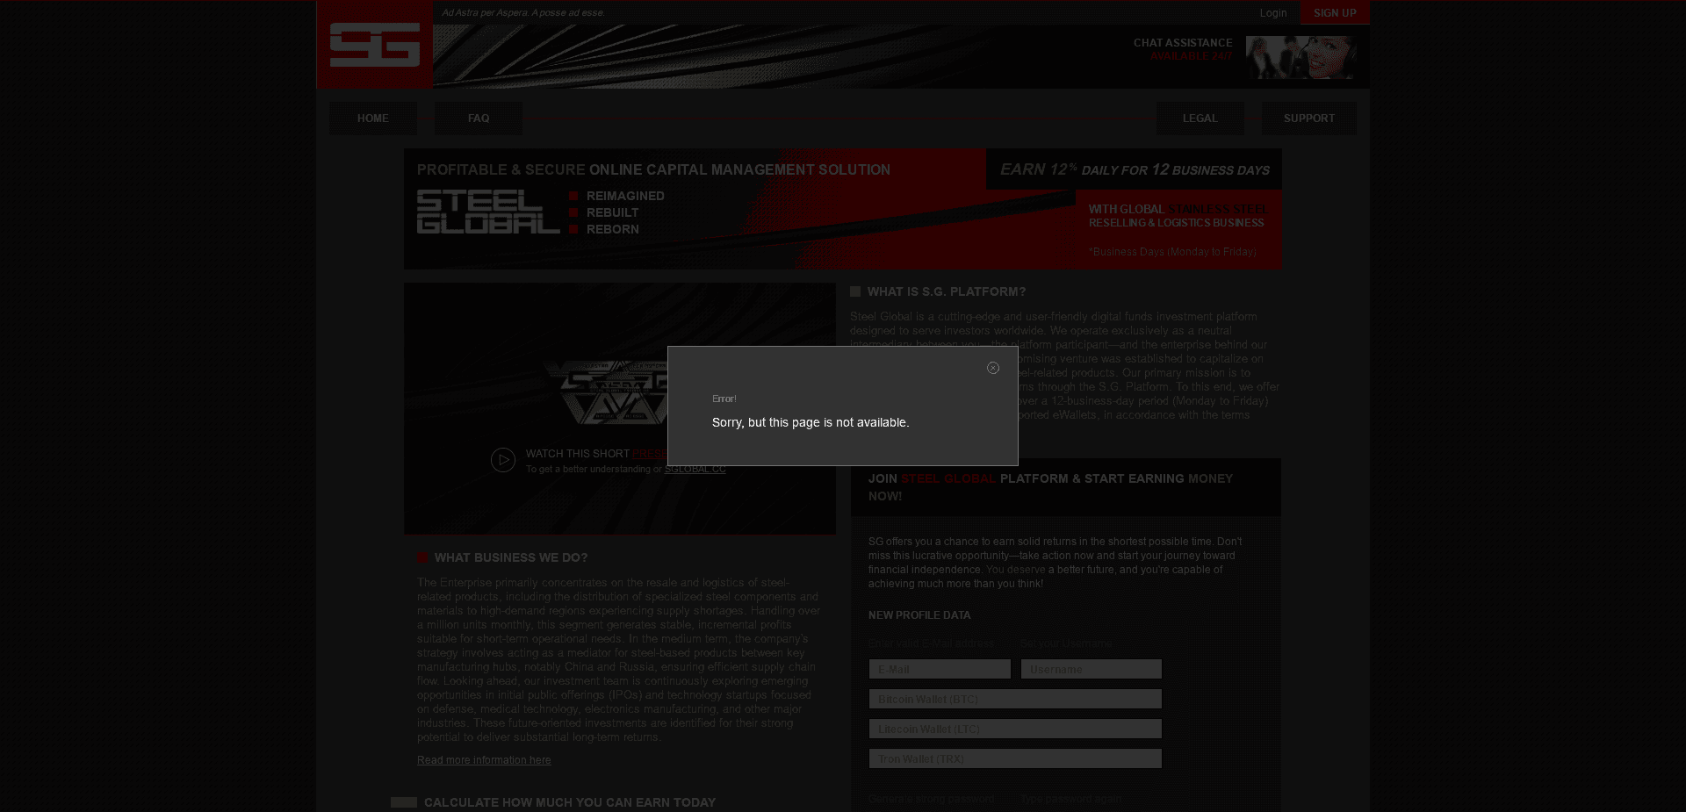Click the SG logo in the header
Image resolution: width=1686 pixels, height=812 pixels.
click(375, 46)
